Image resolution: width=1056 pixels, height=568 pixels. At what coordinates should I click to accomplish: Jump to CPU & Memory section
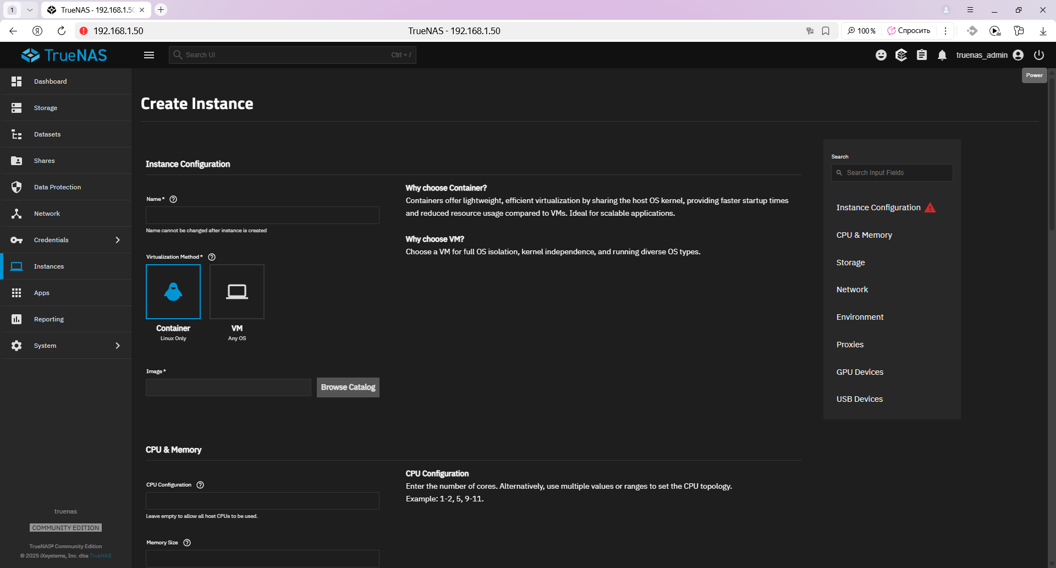pyautogui.click(x=864, y=235)
